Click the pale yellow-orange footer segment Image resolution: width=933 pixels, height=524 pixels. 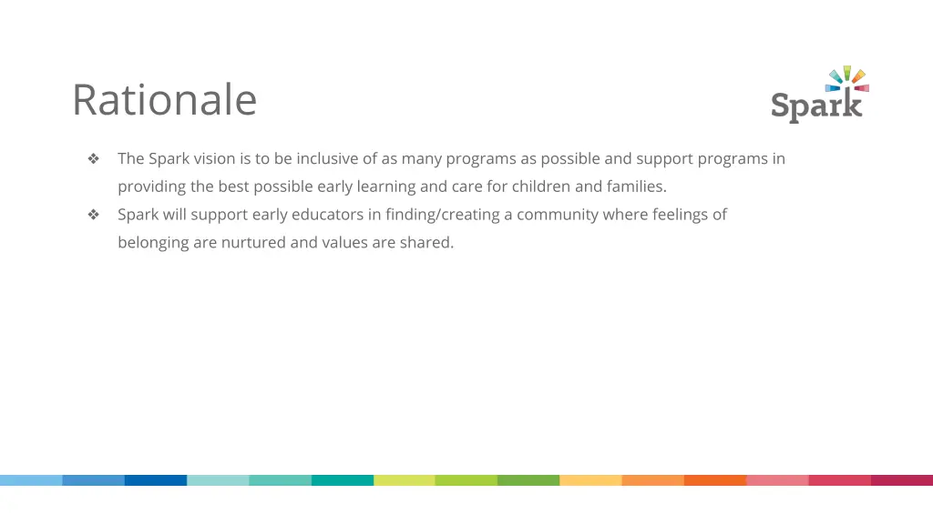(x=590, y=480)
